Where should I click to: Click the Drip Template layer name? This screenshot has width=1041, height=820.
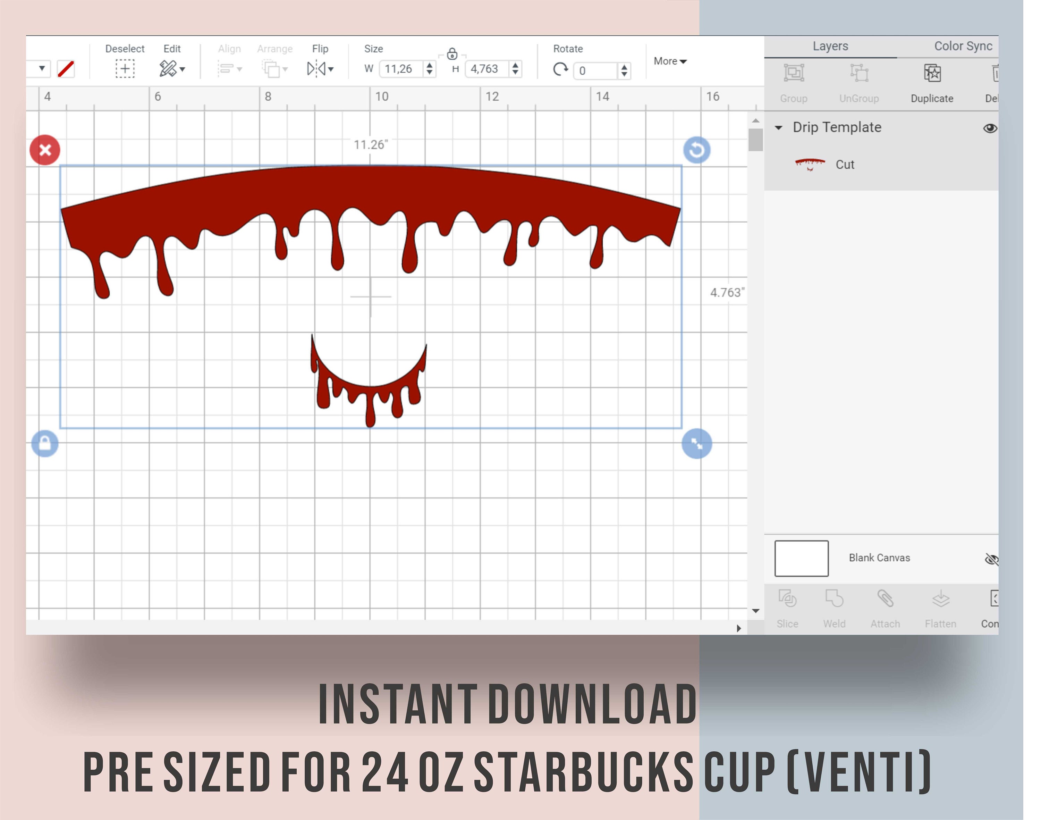click(837, 127)
